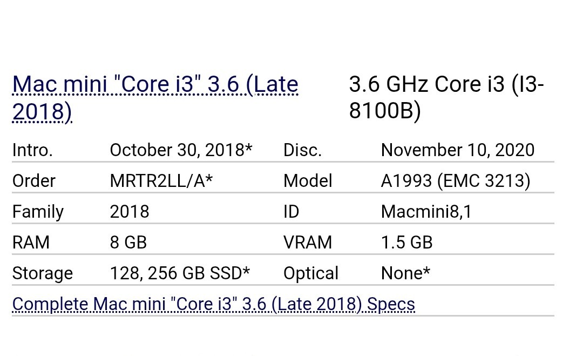The image size is (583, 356).
Task: Click the November 10, 2020 discontinued date
Action: [457, 150]
